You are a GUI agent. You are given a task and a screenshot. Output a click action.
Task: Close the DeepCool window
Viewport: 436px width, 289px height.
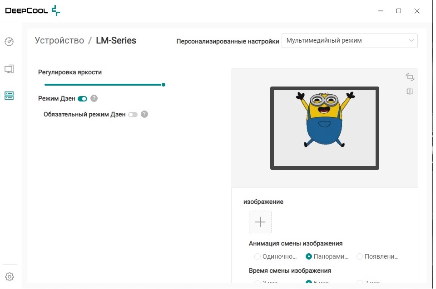[417, 11]
